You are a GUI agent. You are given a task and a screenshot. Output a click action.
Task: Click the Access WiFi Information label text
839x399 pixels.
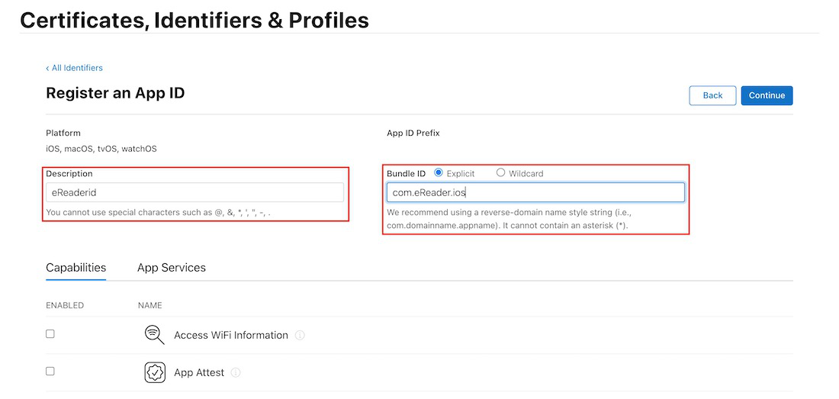[231, 336]
